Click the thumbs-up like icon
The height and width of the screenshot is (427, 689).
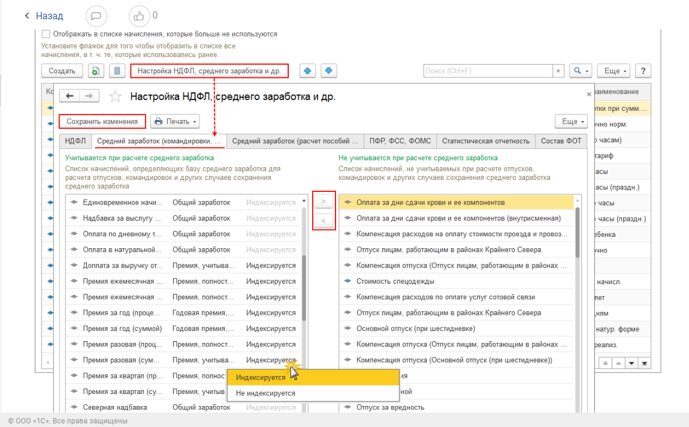click(x=139, y=16)
